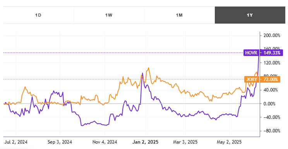Click the −80.00% axis label
The image size is (288, 149).
point(272,131)
